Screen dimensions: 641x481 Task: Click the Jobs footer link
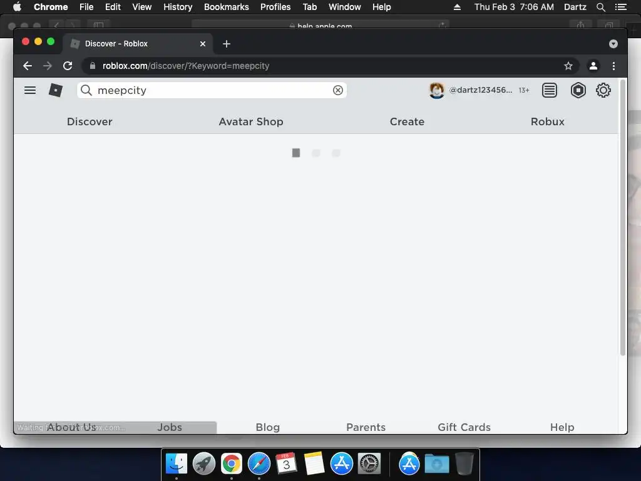click(x=170, y=427)
